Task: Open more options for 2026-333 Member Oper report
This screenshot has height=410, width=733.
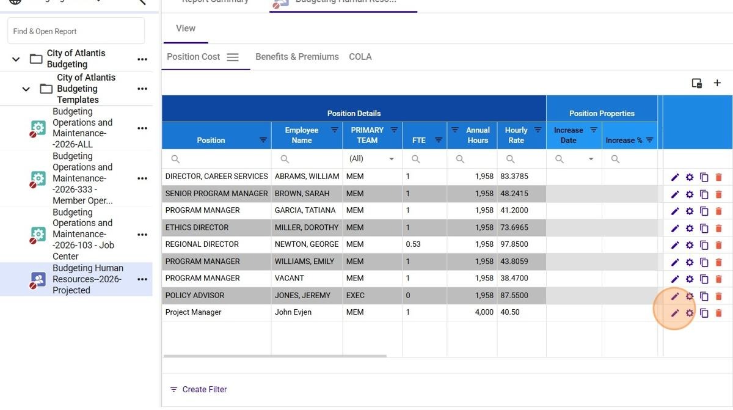Action: [142, 178]
